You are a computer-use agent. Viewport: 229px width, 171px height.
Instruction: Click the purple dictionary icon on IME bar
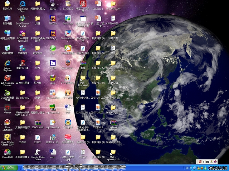click(x=215, y=162)
